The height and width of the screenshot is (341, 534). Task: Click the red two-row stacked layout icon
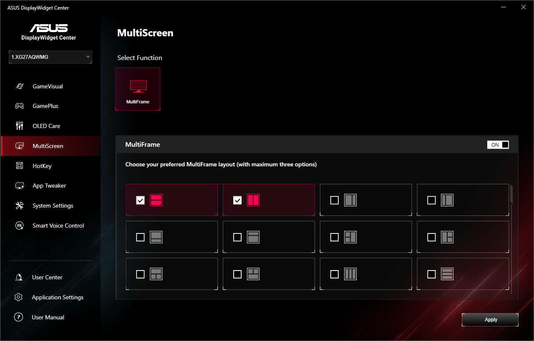156,201
